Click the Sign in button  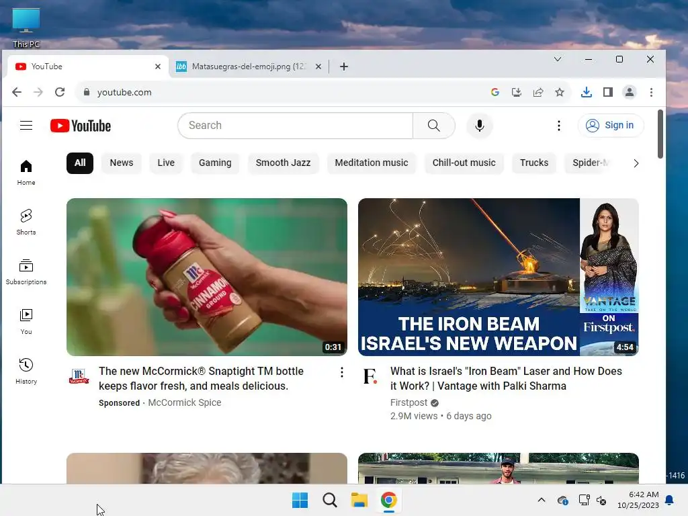click(611, 126)
